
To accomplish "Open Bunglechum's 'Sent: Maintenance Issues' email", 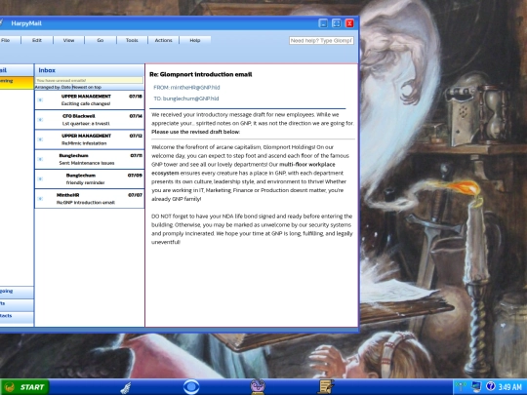I will 90,159.
